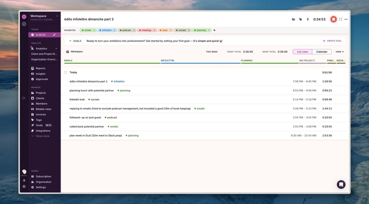Click the profile avatar icon

[x=24, y=172]
